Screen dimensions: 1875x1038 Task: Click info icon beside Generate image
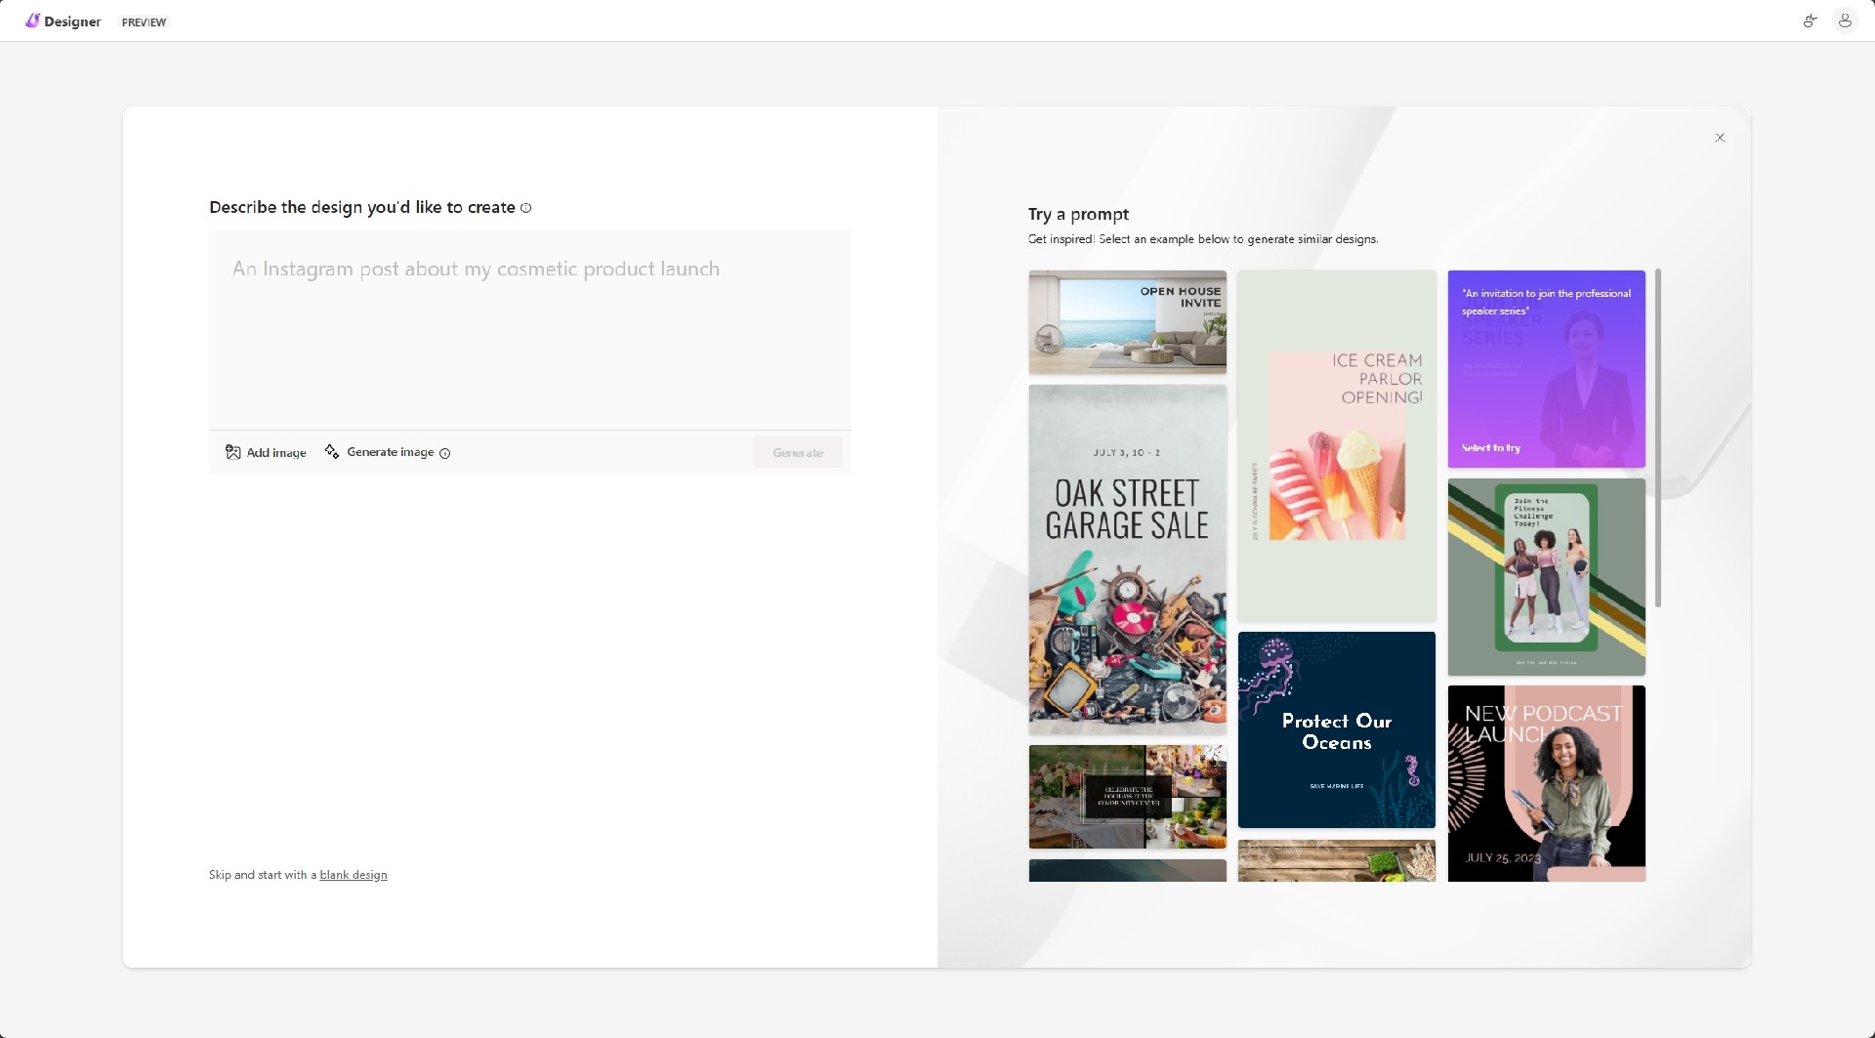tap(445, 453)
